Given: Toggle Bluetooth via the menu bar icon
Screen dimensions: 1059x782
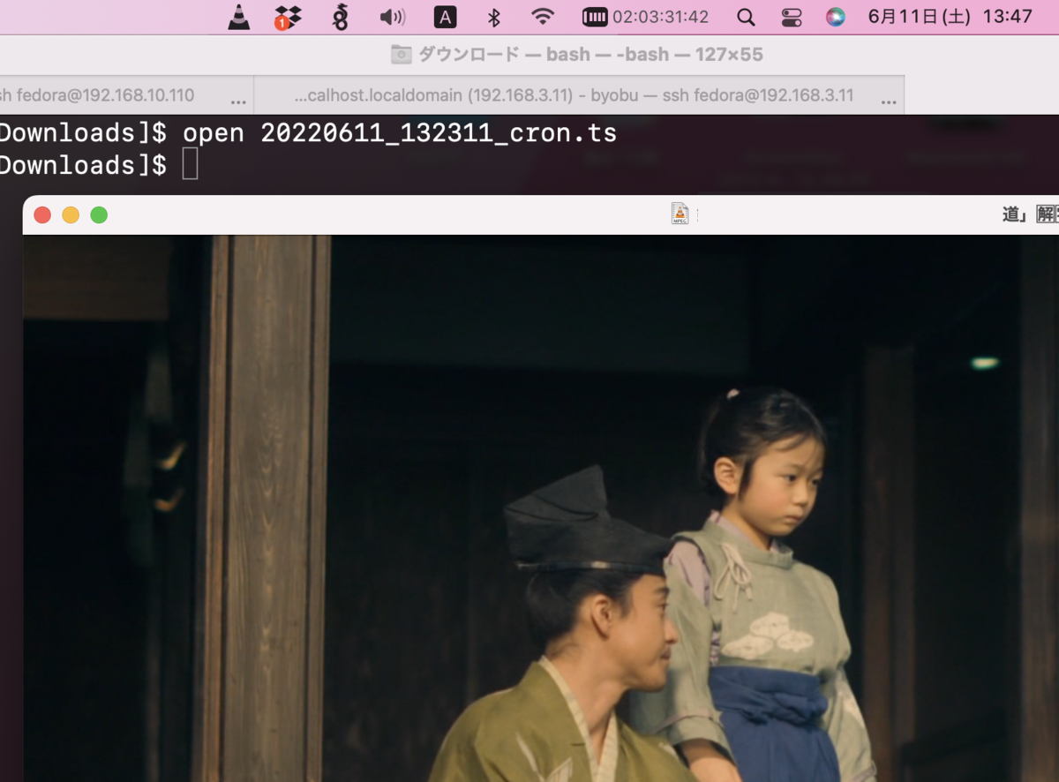Looking at the screenshot, I should click(x=492, y=16).
